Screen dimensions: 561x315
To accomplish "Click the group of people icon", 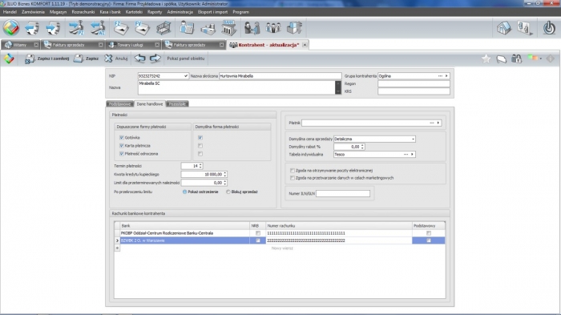I will [273, 28].
